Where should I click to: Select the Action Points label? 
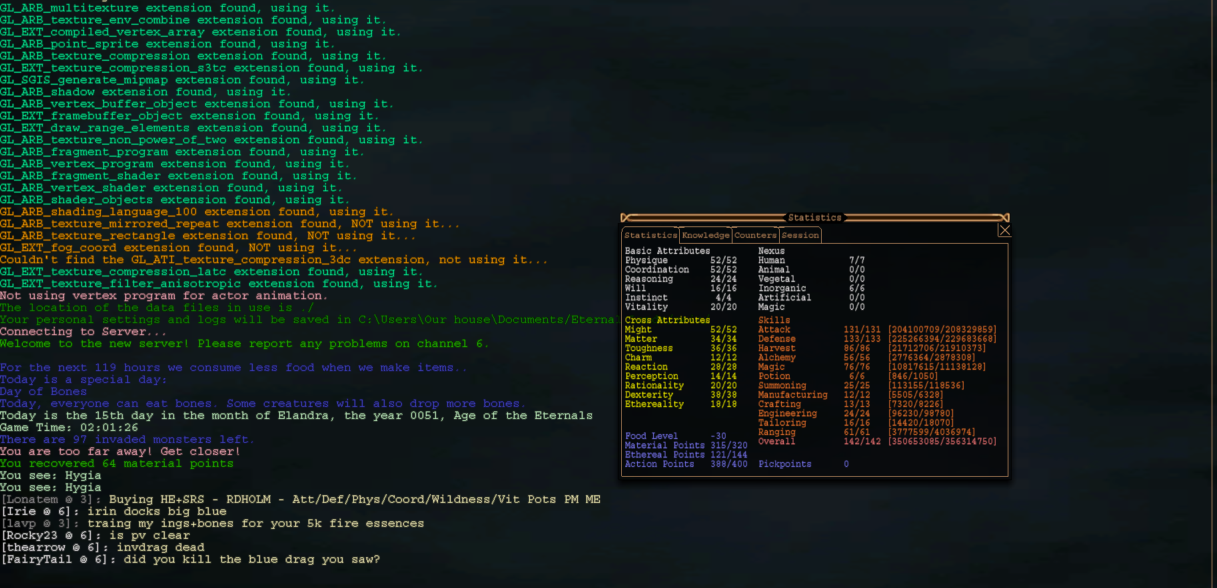[659, 464]
